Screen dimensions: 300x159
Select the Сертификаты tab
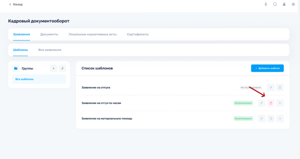[x=138, y=34]
